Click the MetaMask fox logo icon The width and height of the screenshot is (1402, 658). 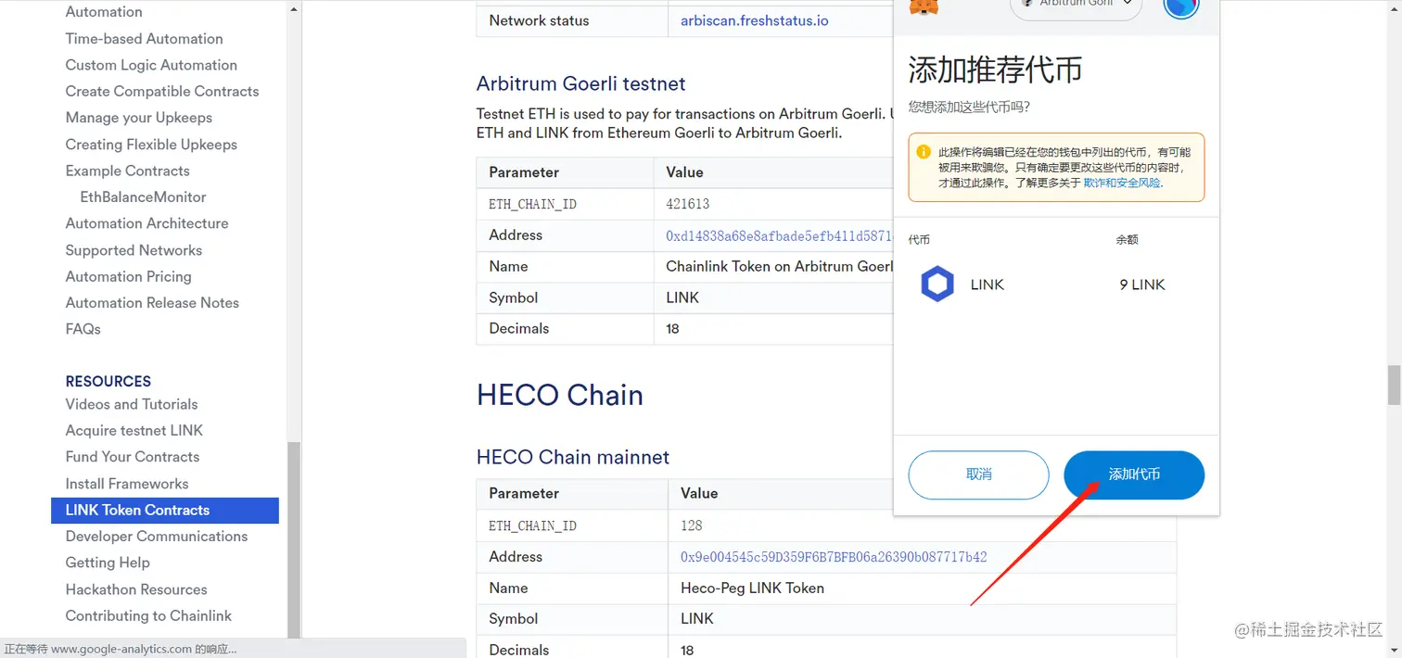[923, 6]
